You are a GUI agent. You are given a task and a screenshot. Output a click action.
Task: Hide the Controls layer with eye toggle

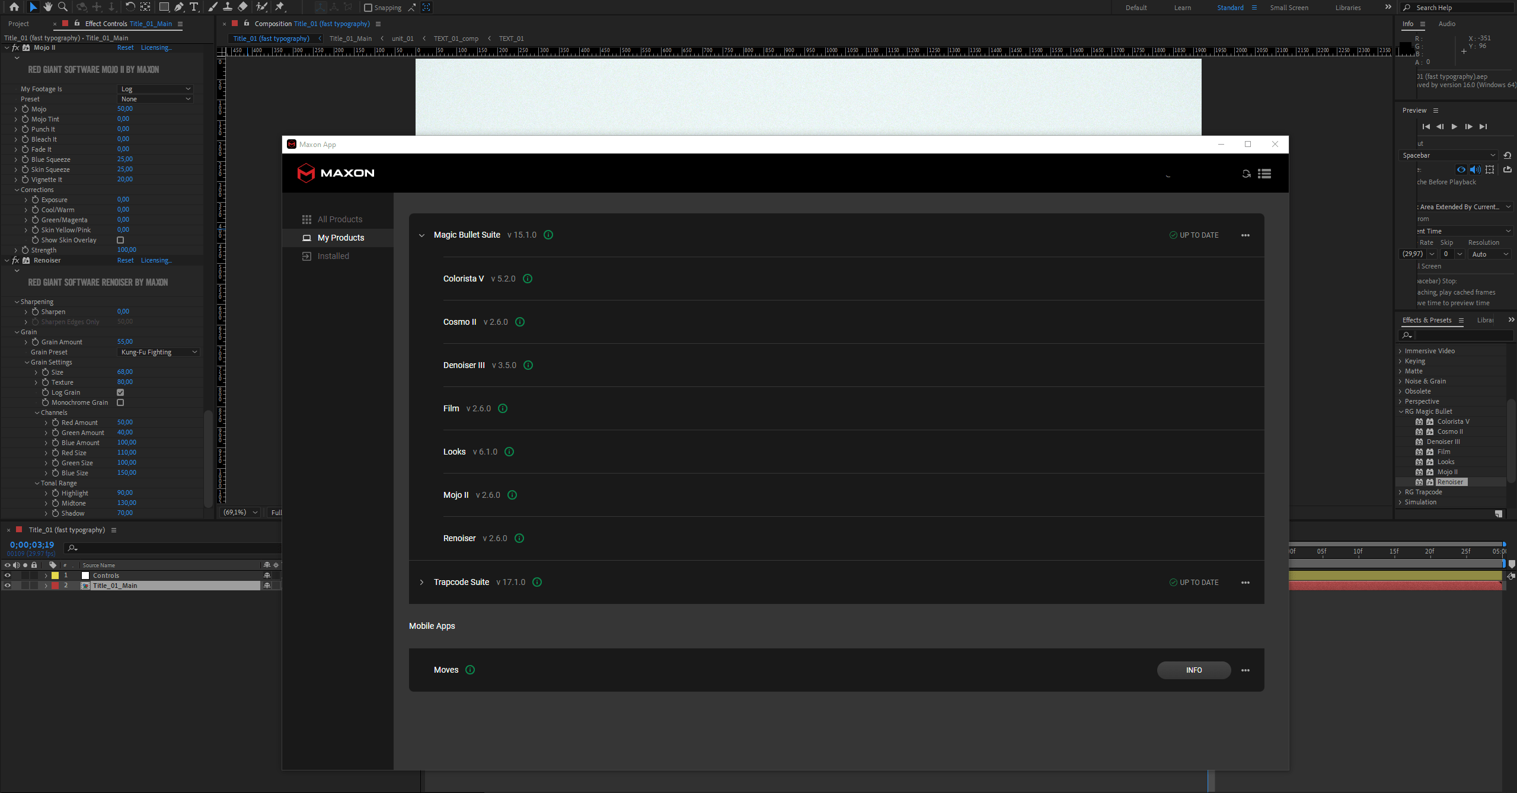[x=8, y=575]
